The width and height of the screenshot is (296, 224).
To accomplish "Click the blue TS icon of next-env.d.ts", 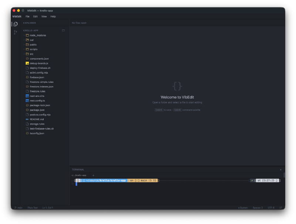I will coord(27,96).
